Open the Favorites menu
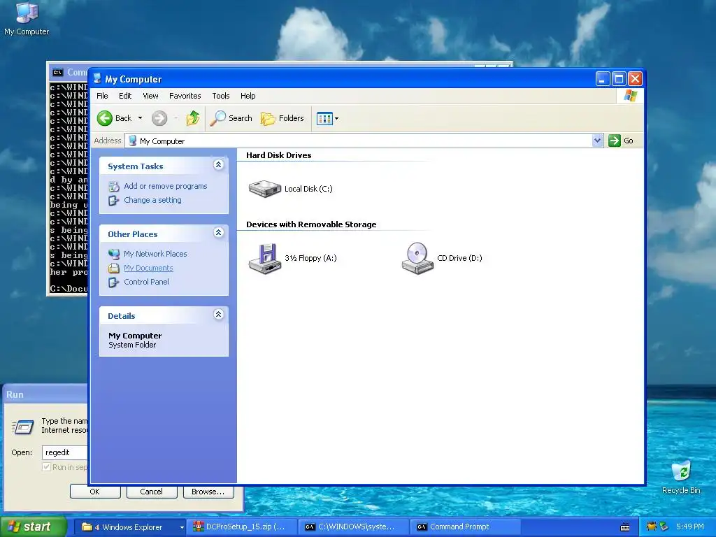The width and height of the screenshot is (716, 537). (185, 96)
